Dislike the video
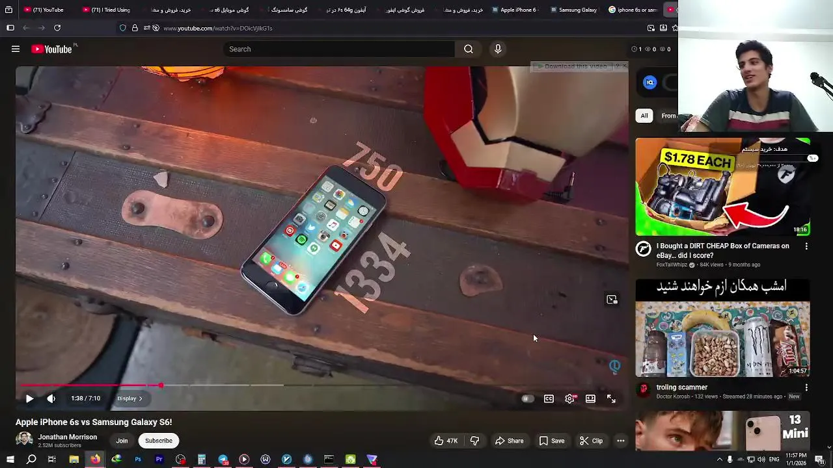 click(474, 441)
